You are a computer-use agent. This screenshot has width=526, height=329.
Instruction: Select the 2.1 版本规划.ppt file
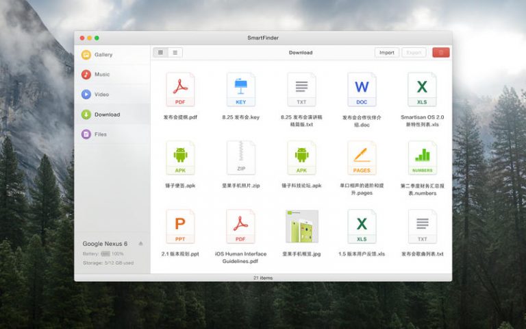point(180,227)
